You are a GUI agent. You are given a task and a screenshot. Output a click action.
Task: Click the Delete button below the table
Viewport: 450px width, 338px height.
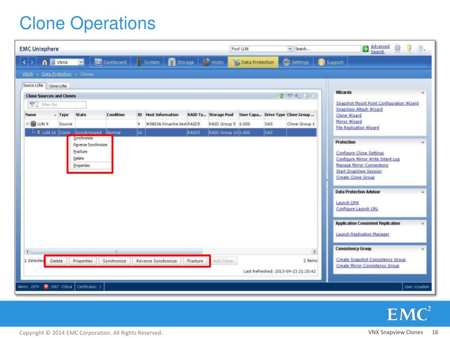56,261
